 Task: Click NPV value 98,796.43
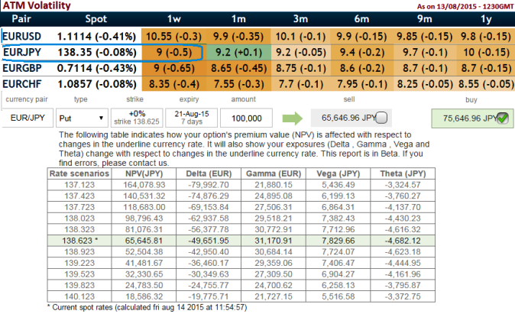pos(144,219)
